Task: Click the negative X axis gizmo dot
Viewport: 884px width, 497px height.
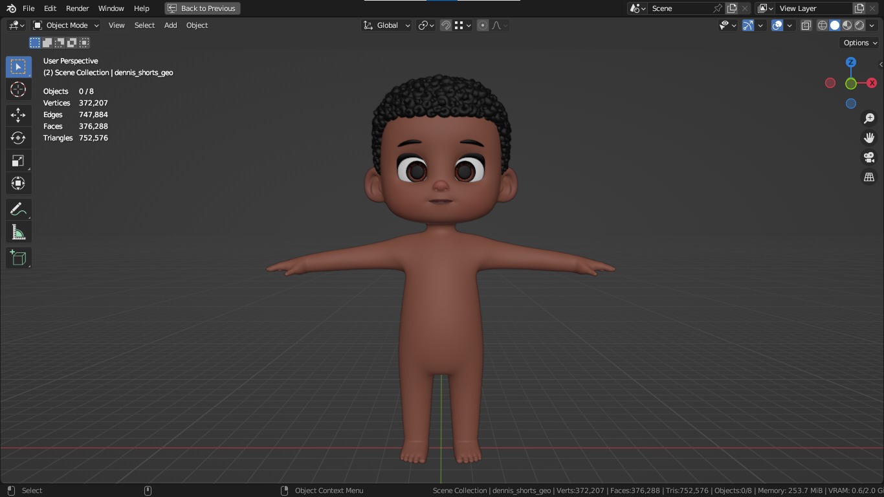Action: (x=830, y=83)
